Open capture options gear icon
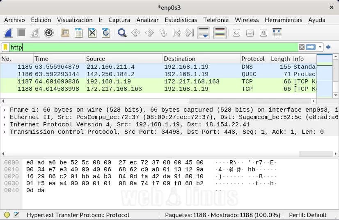Viewport: 339px width, 220px height. 49,33
